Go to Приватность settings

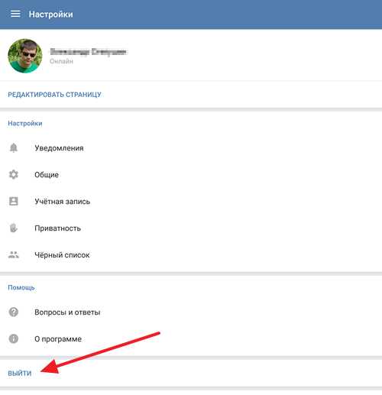click(191, 228)
